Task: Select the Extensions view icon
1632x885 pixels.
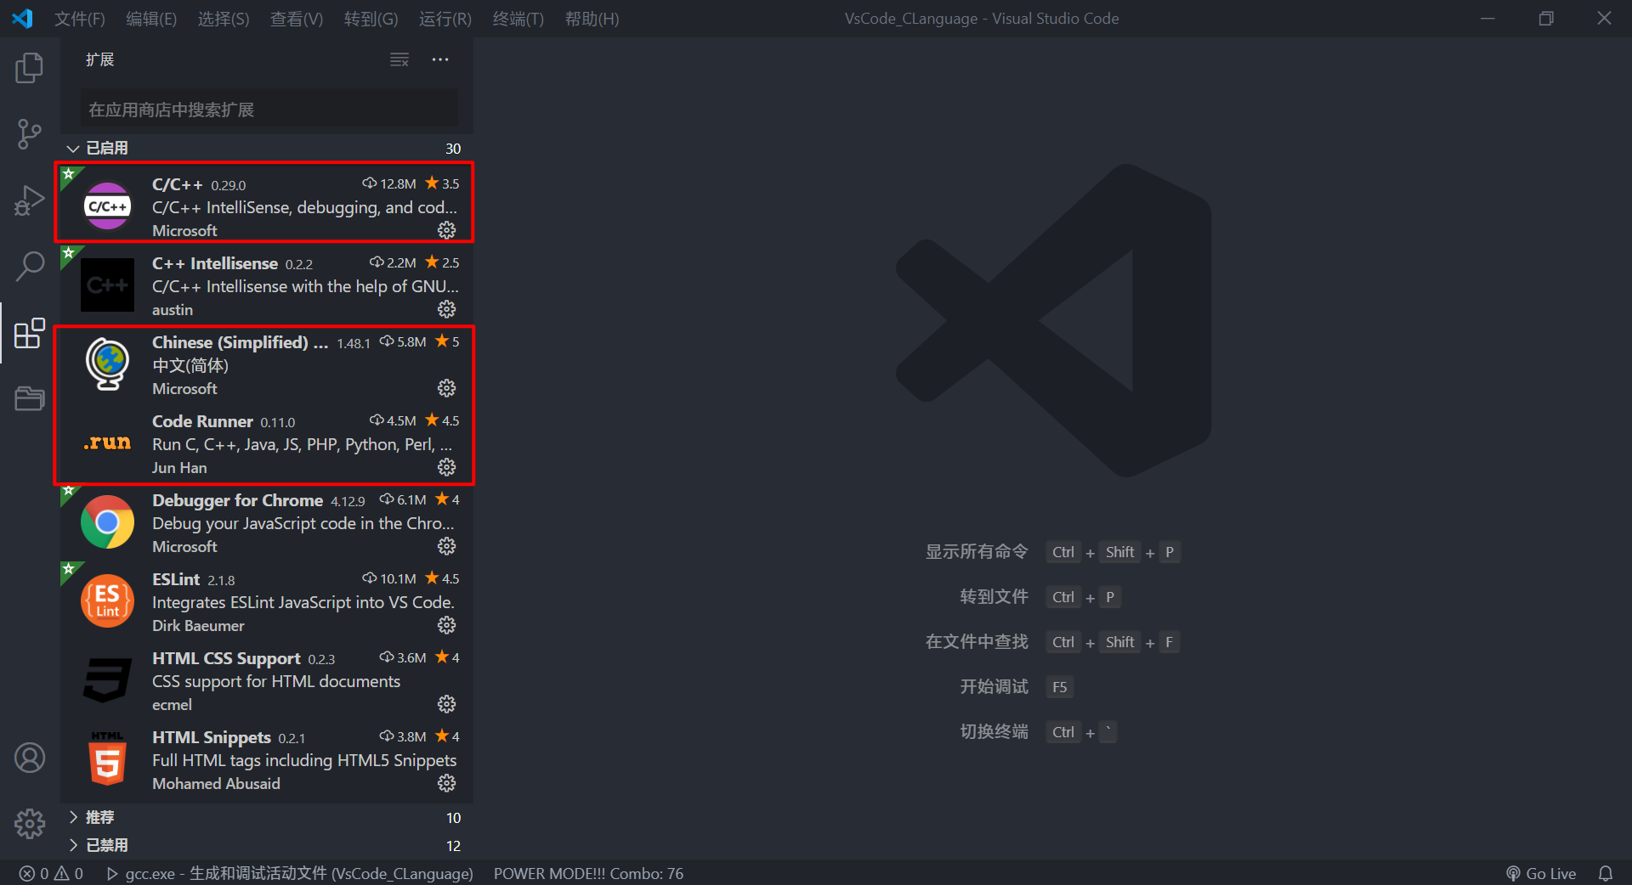Action: [30, 333]
